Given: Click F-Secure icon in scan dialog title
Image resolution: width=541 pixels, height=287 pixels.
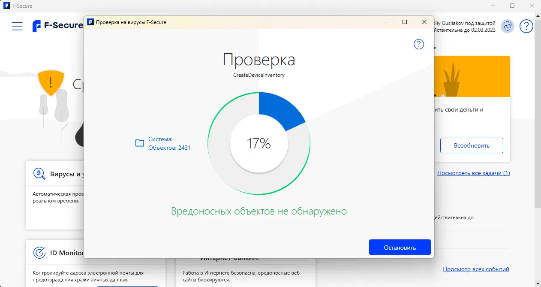Looking at the screenshot, I should pyautogui.click(x=90, y=22).
